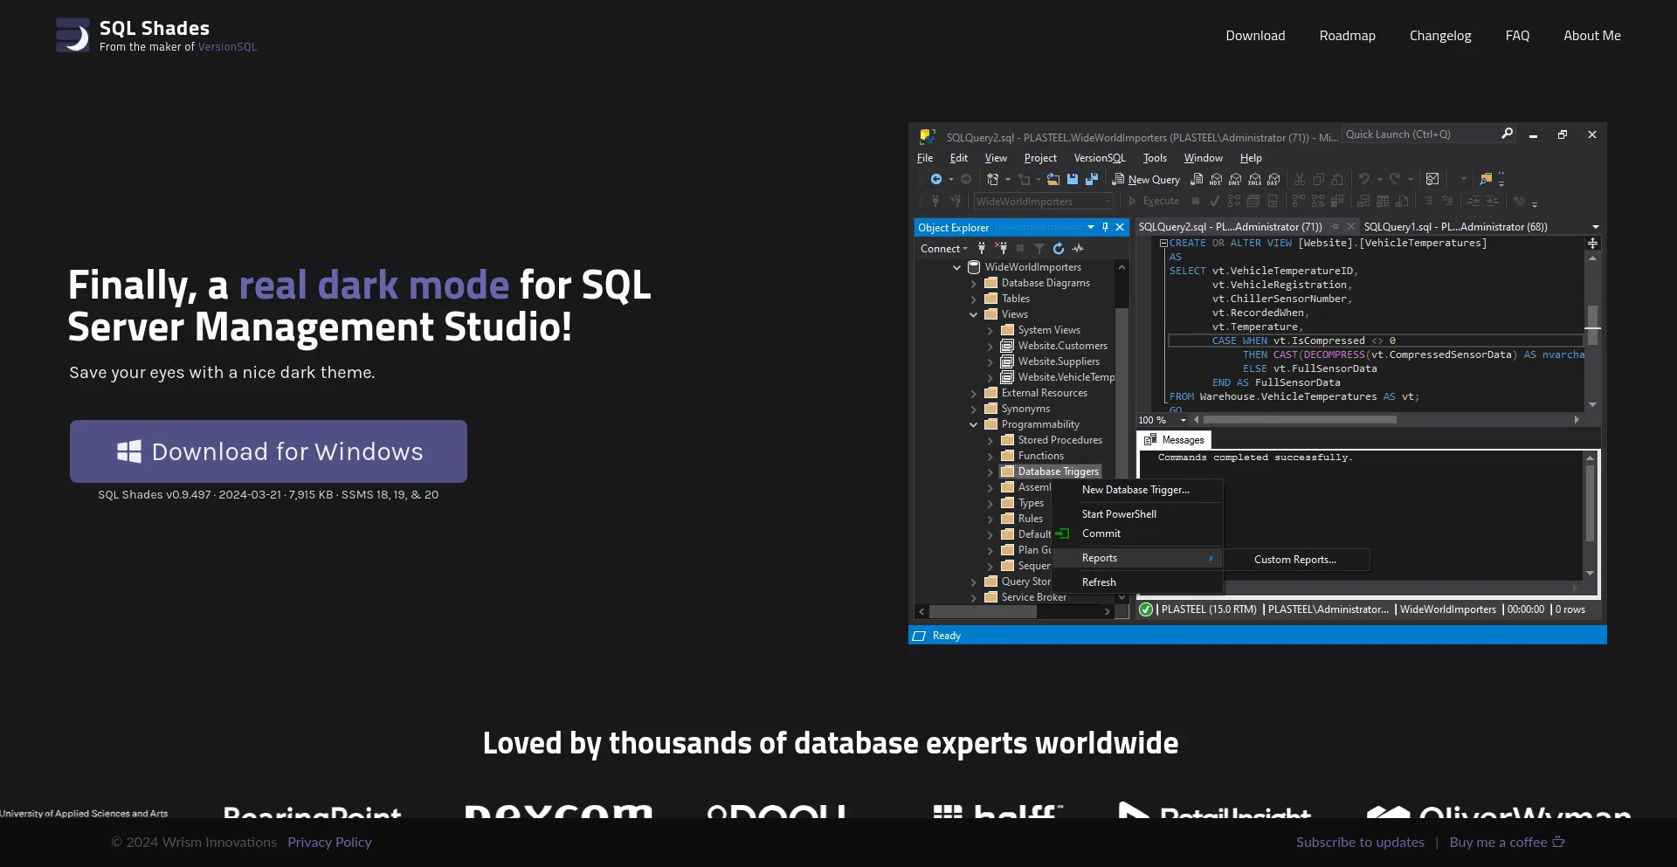1677x867 pixels.
Task: Collapse the Programmability folder
Action: [973, 424]
